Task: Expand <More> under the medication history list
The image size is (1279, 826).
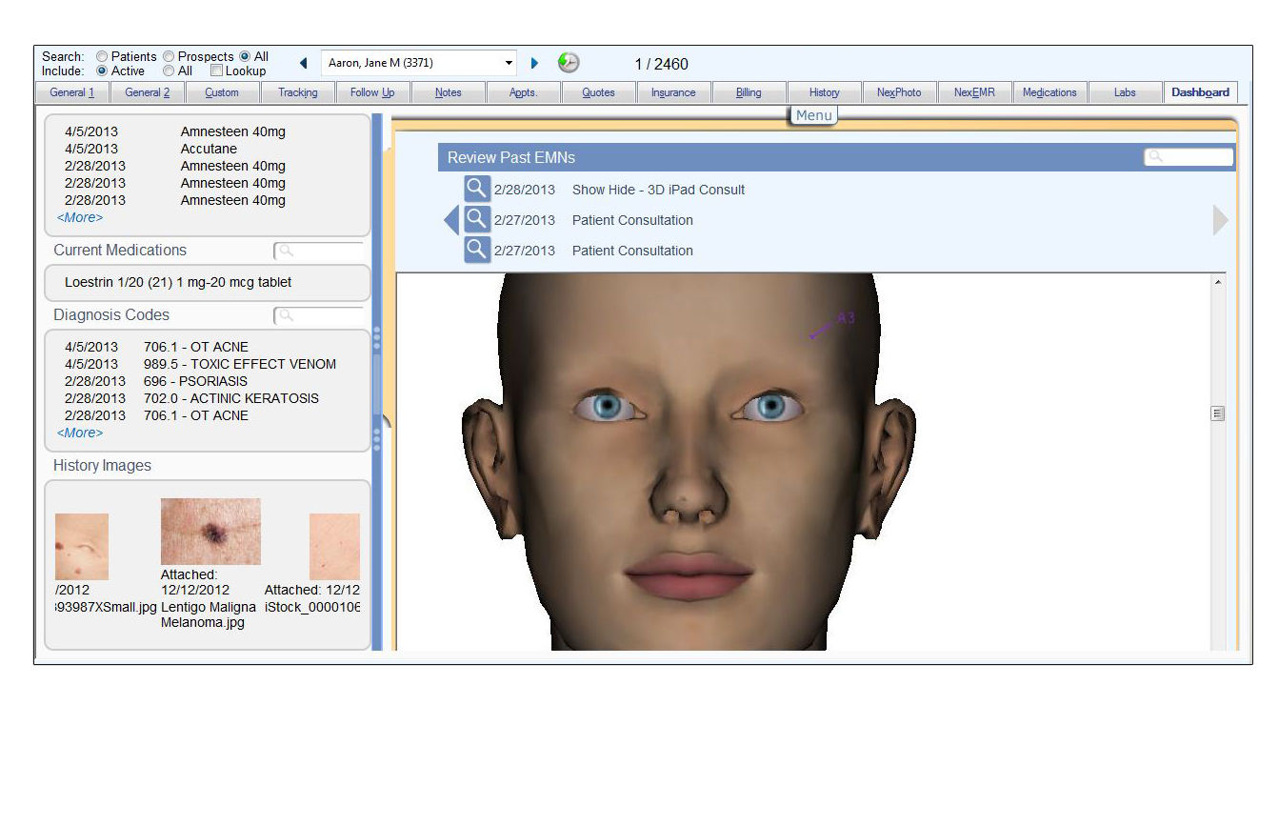Action: click(x=78, y=217)
